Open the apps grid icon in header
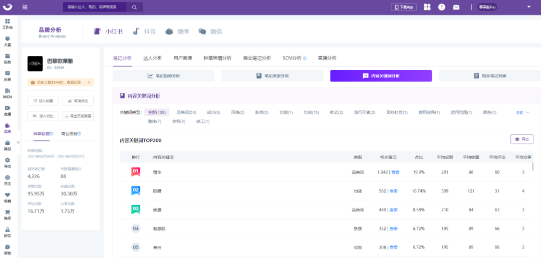The image size is (541, 258). pyautogui.click(x=427, y=7)
